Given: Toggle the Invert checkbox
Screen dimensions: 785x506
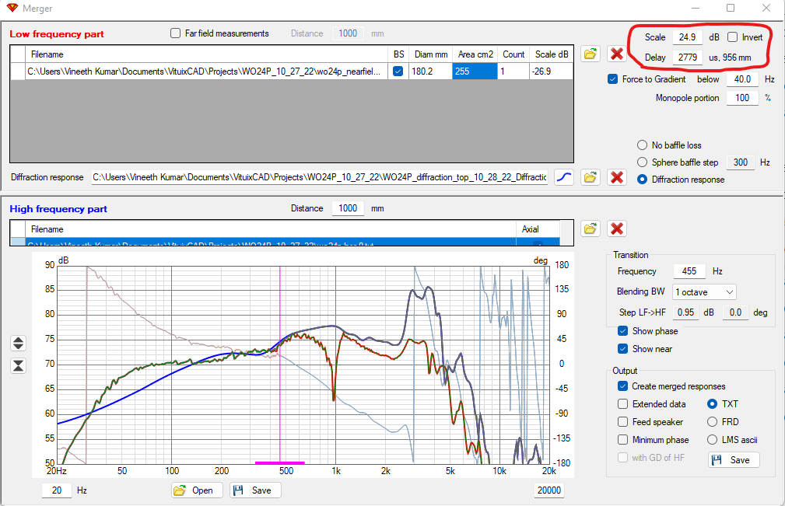Looking at the screenshot, I should click(732, 37).
